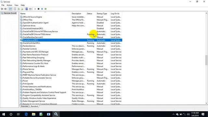Select Quality Windows Audio Video Experience
208x117 pixels.
point(39,98)
